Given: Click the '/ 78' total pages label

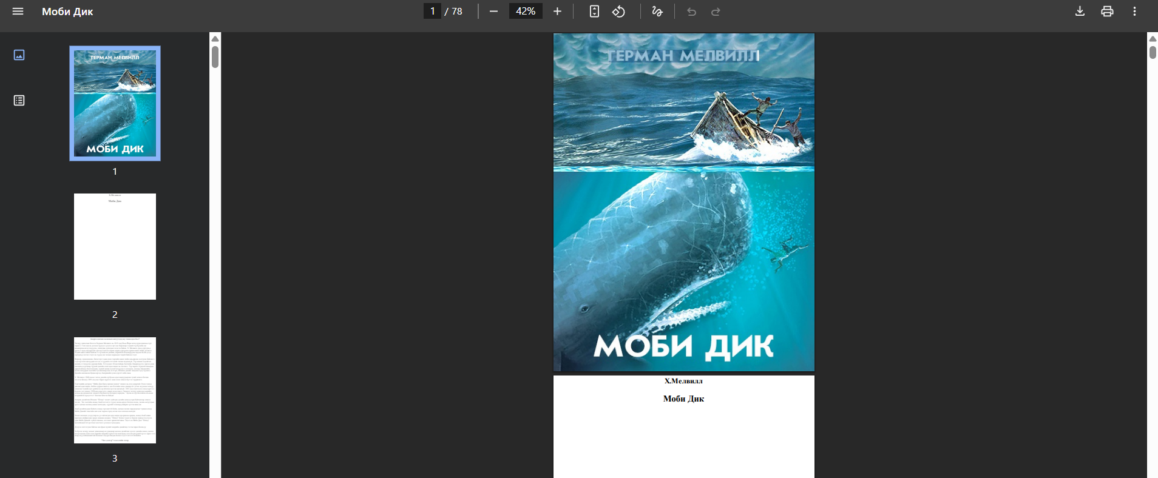Looking at the screenshot, I should pos(453,12).
